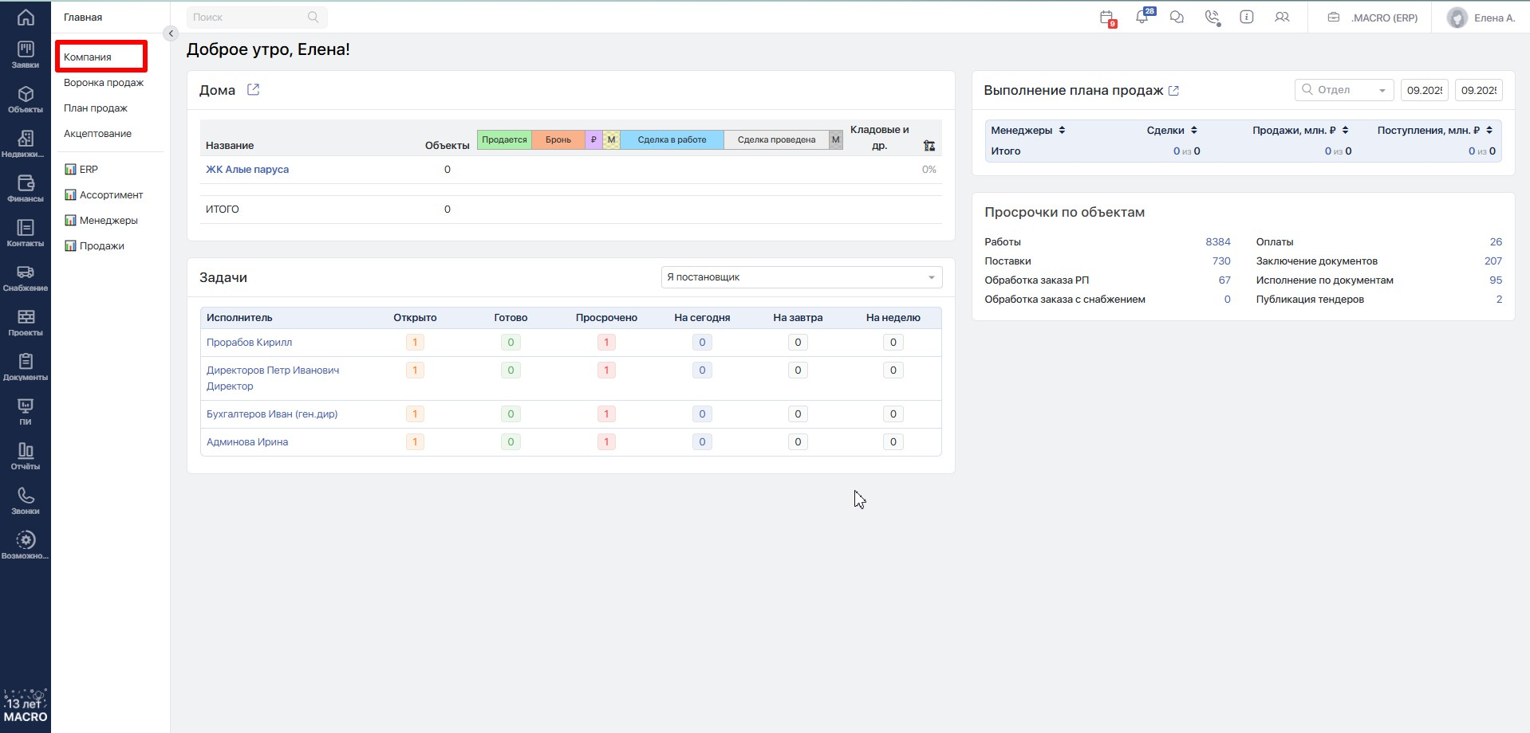Expand the Я постановщик dropdown
This screenshot has height=733, width=1530.
click(x=801, y=277)
